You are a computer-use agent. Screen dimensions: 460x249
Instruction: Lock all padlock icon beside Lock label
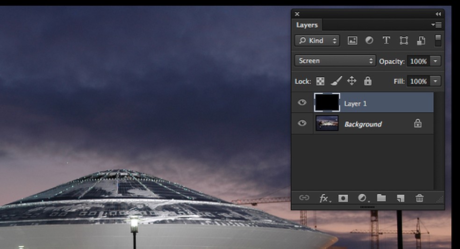point(367,81)
